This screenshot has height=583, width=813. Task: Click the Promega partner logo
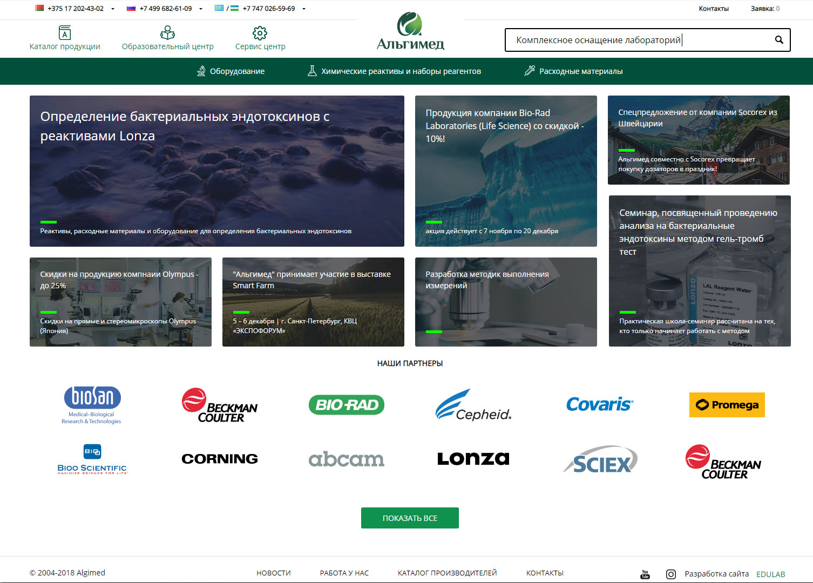point(727,405)
